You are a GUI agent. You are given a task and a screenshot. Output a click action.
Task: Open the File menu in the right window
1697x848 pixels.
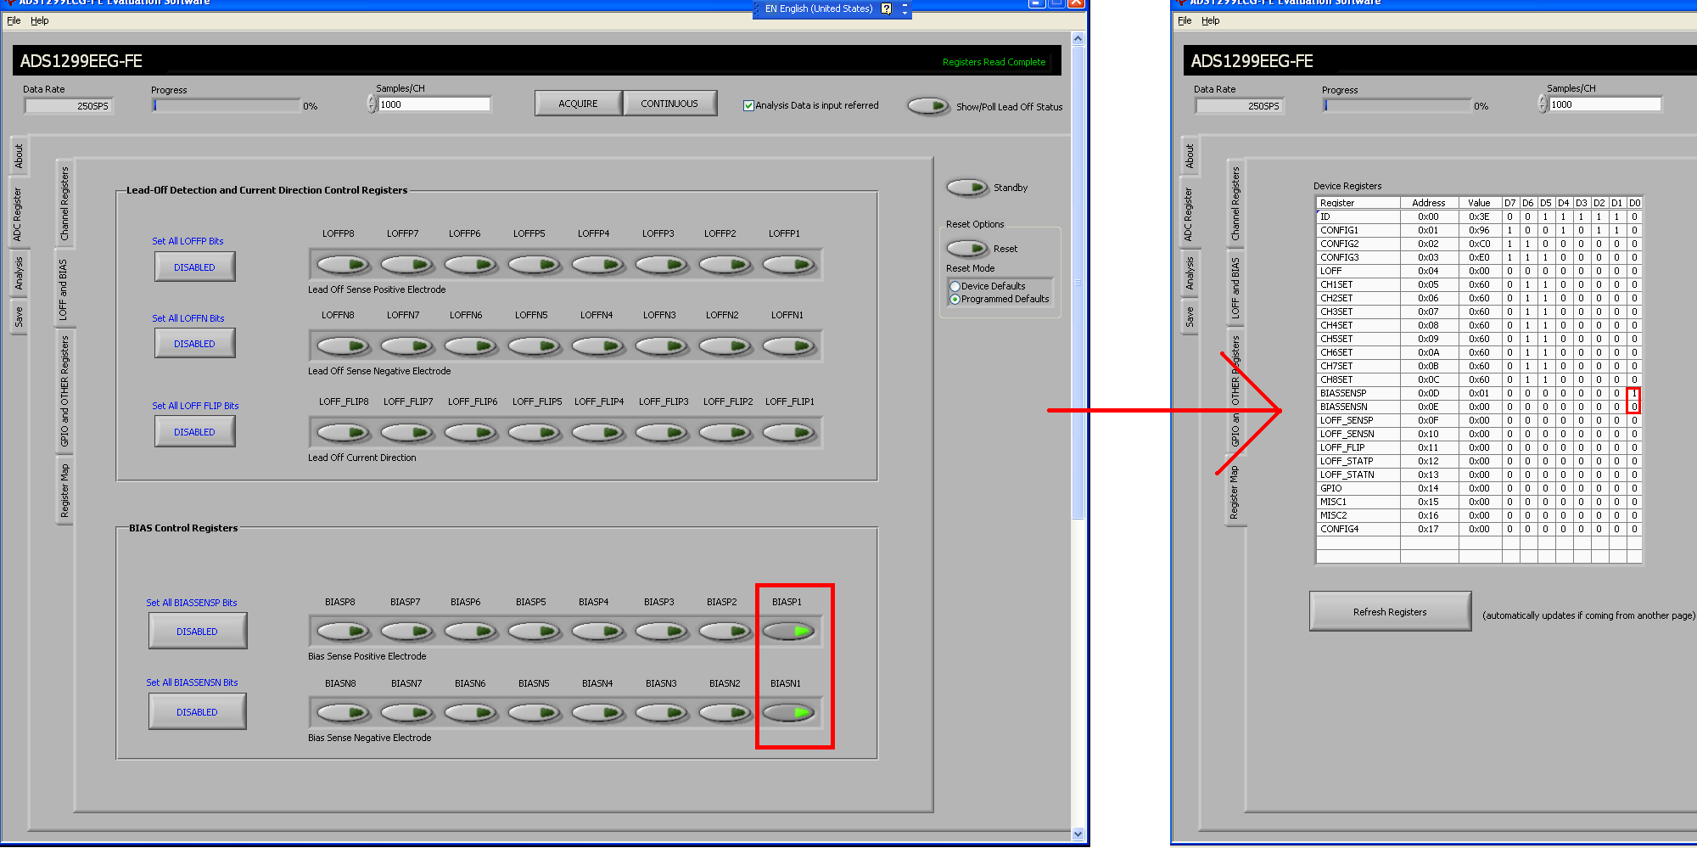1185,20
